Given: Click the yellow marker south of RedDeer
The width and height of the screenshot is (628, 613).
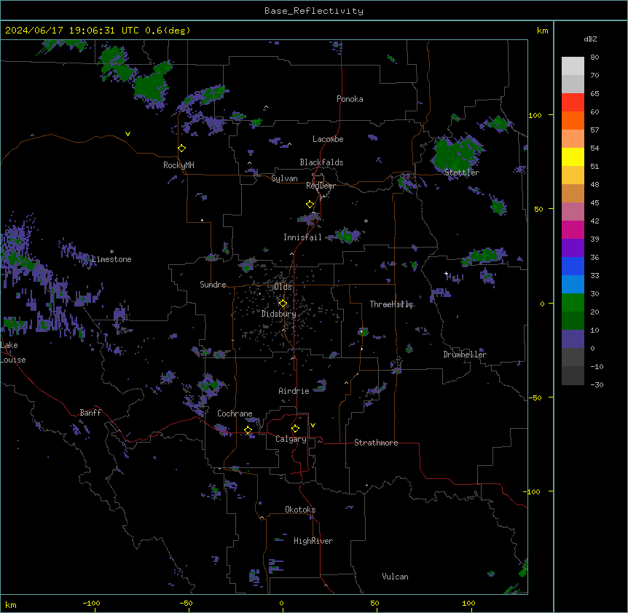Looking at the screenshot, I should (x=310, y=205).
